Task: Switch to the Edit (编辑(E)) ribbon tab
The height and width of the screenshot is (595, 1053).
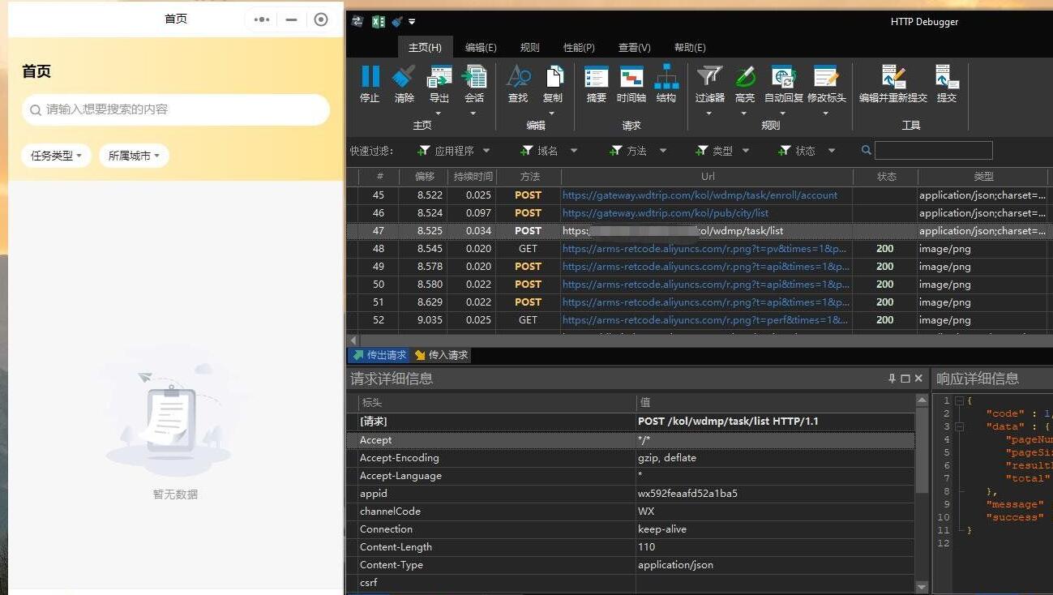Action: [481, 48]
